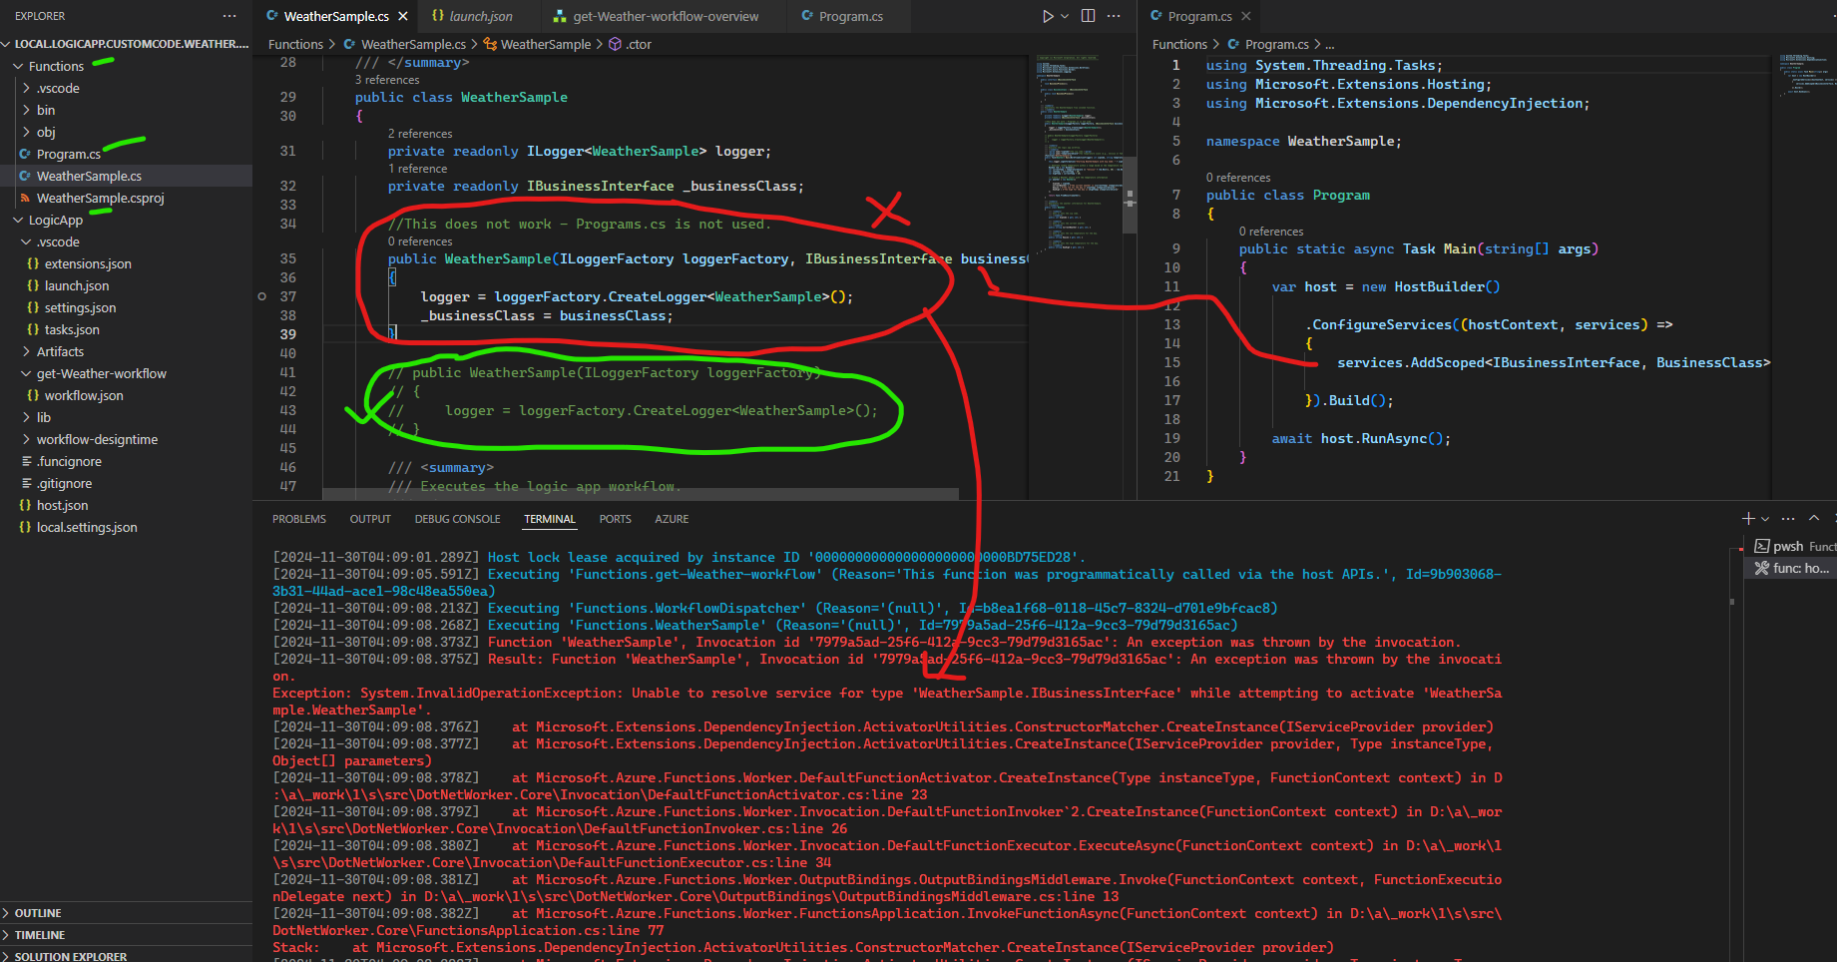
Task: Open the DEBUG CONSOLE panel tab
Action: pyautogui.click(x=457, y=518)
